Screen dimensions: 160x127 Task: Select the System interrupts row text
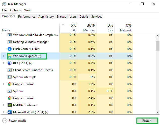pyautogui.click(x=25, y=77)
